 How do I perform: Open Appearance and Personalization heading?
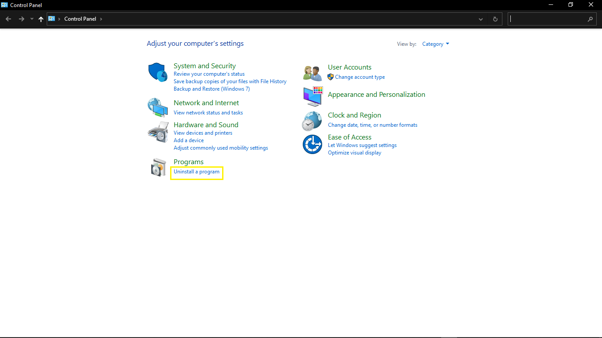point(376,95)
